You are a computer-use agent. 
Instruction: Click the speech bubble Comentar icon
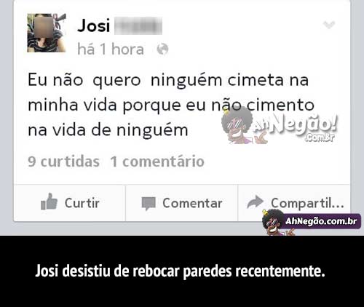click(x=149, y=204)
